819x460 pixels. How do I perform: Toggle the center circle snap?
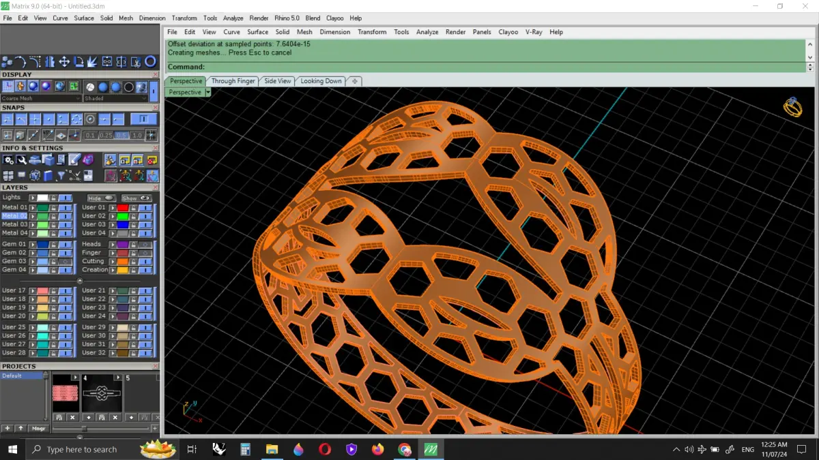click(x=90, y=119)
